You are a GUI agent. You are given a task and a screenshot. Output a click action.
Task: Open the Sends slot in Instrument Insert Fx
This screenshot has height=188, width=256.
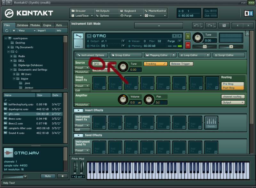(x=211, y=123)
